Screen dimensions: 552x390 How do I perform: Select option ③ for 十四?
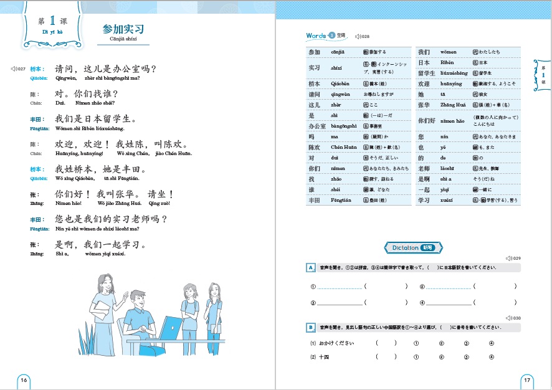466,357
